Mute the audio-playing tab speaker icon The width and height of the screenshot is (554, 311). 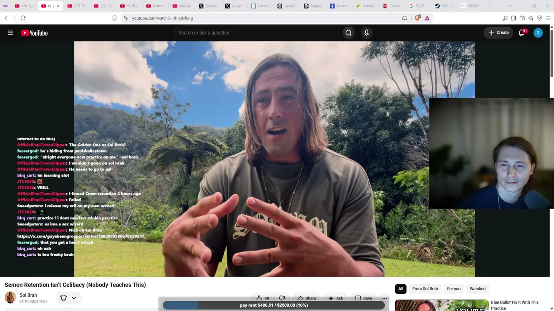coord(49,6)
